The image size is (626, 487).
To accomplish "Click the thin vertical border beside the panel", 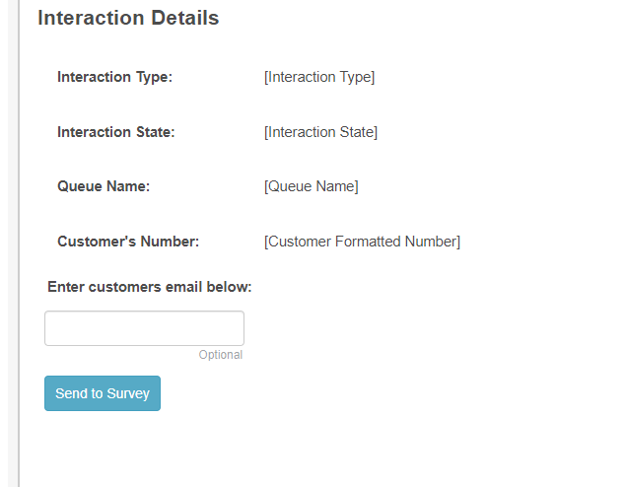I will (19, 246).
